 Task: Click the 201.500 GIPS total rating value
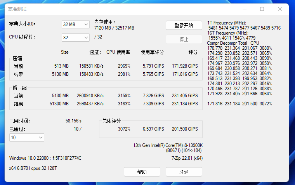click(185, 129)
